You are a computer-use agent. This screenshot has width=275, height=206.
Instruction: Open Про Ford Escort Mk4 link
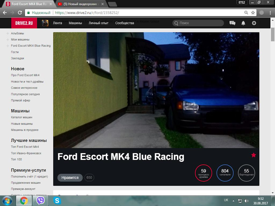(25, 75)
